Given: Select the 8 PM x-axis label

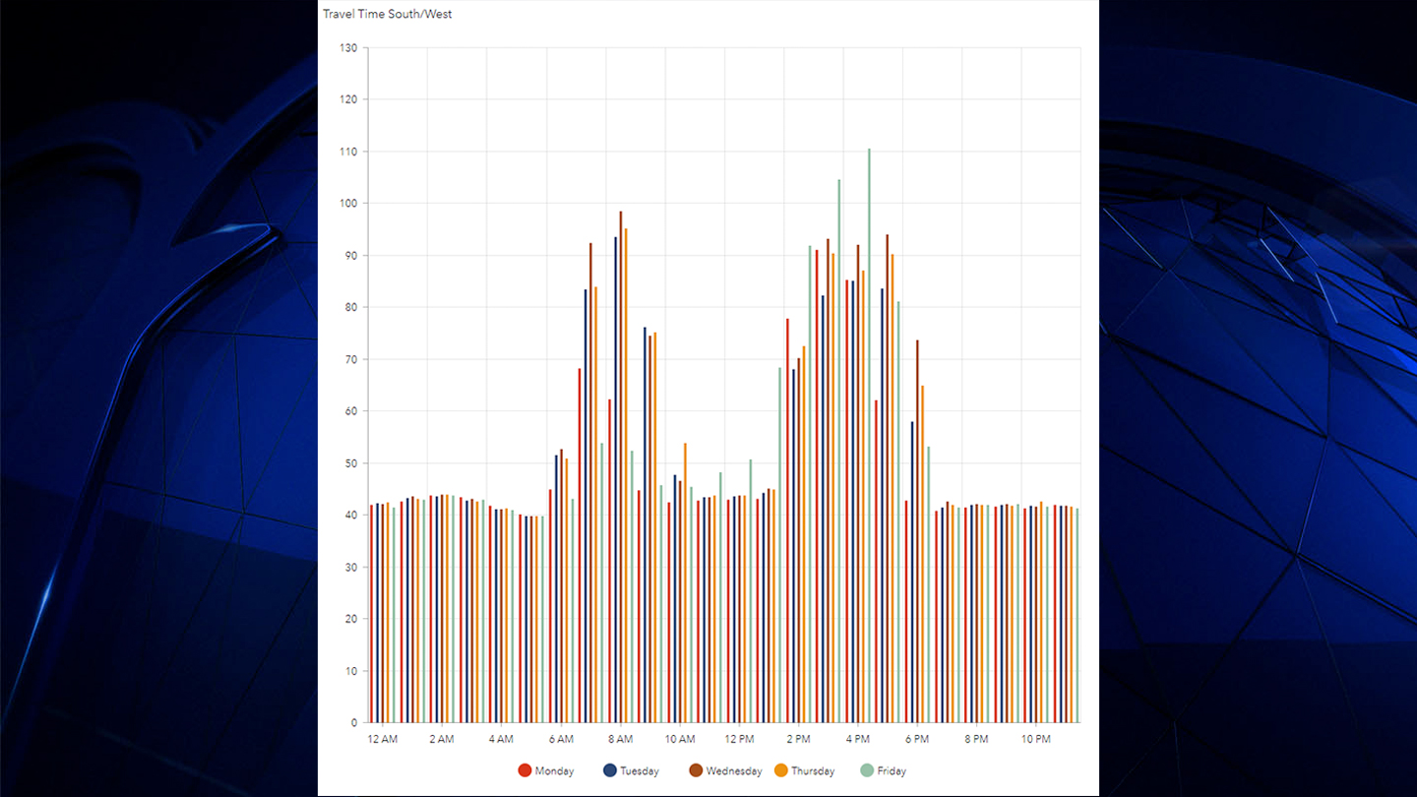Looking at the screenshot, I should (x=976, y=739).
